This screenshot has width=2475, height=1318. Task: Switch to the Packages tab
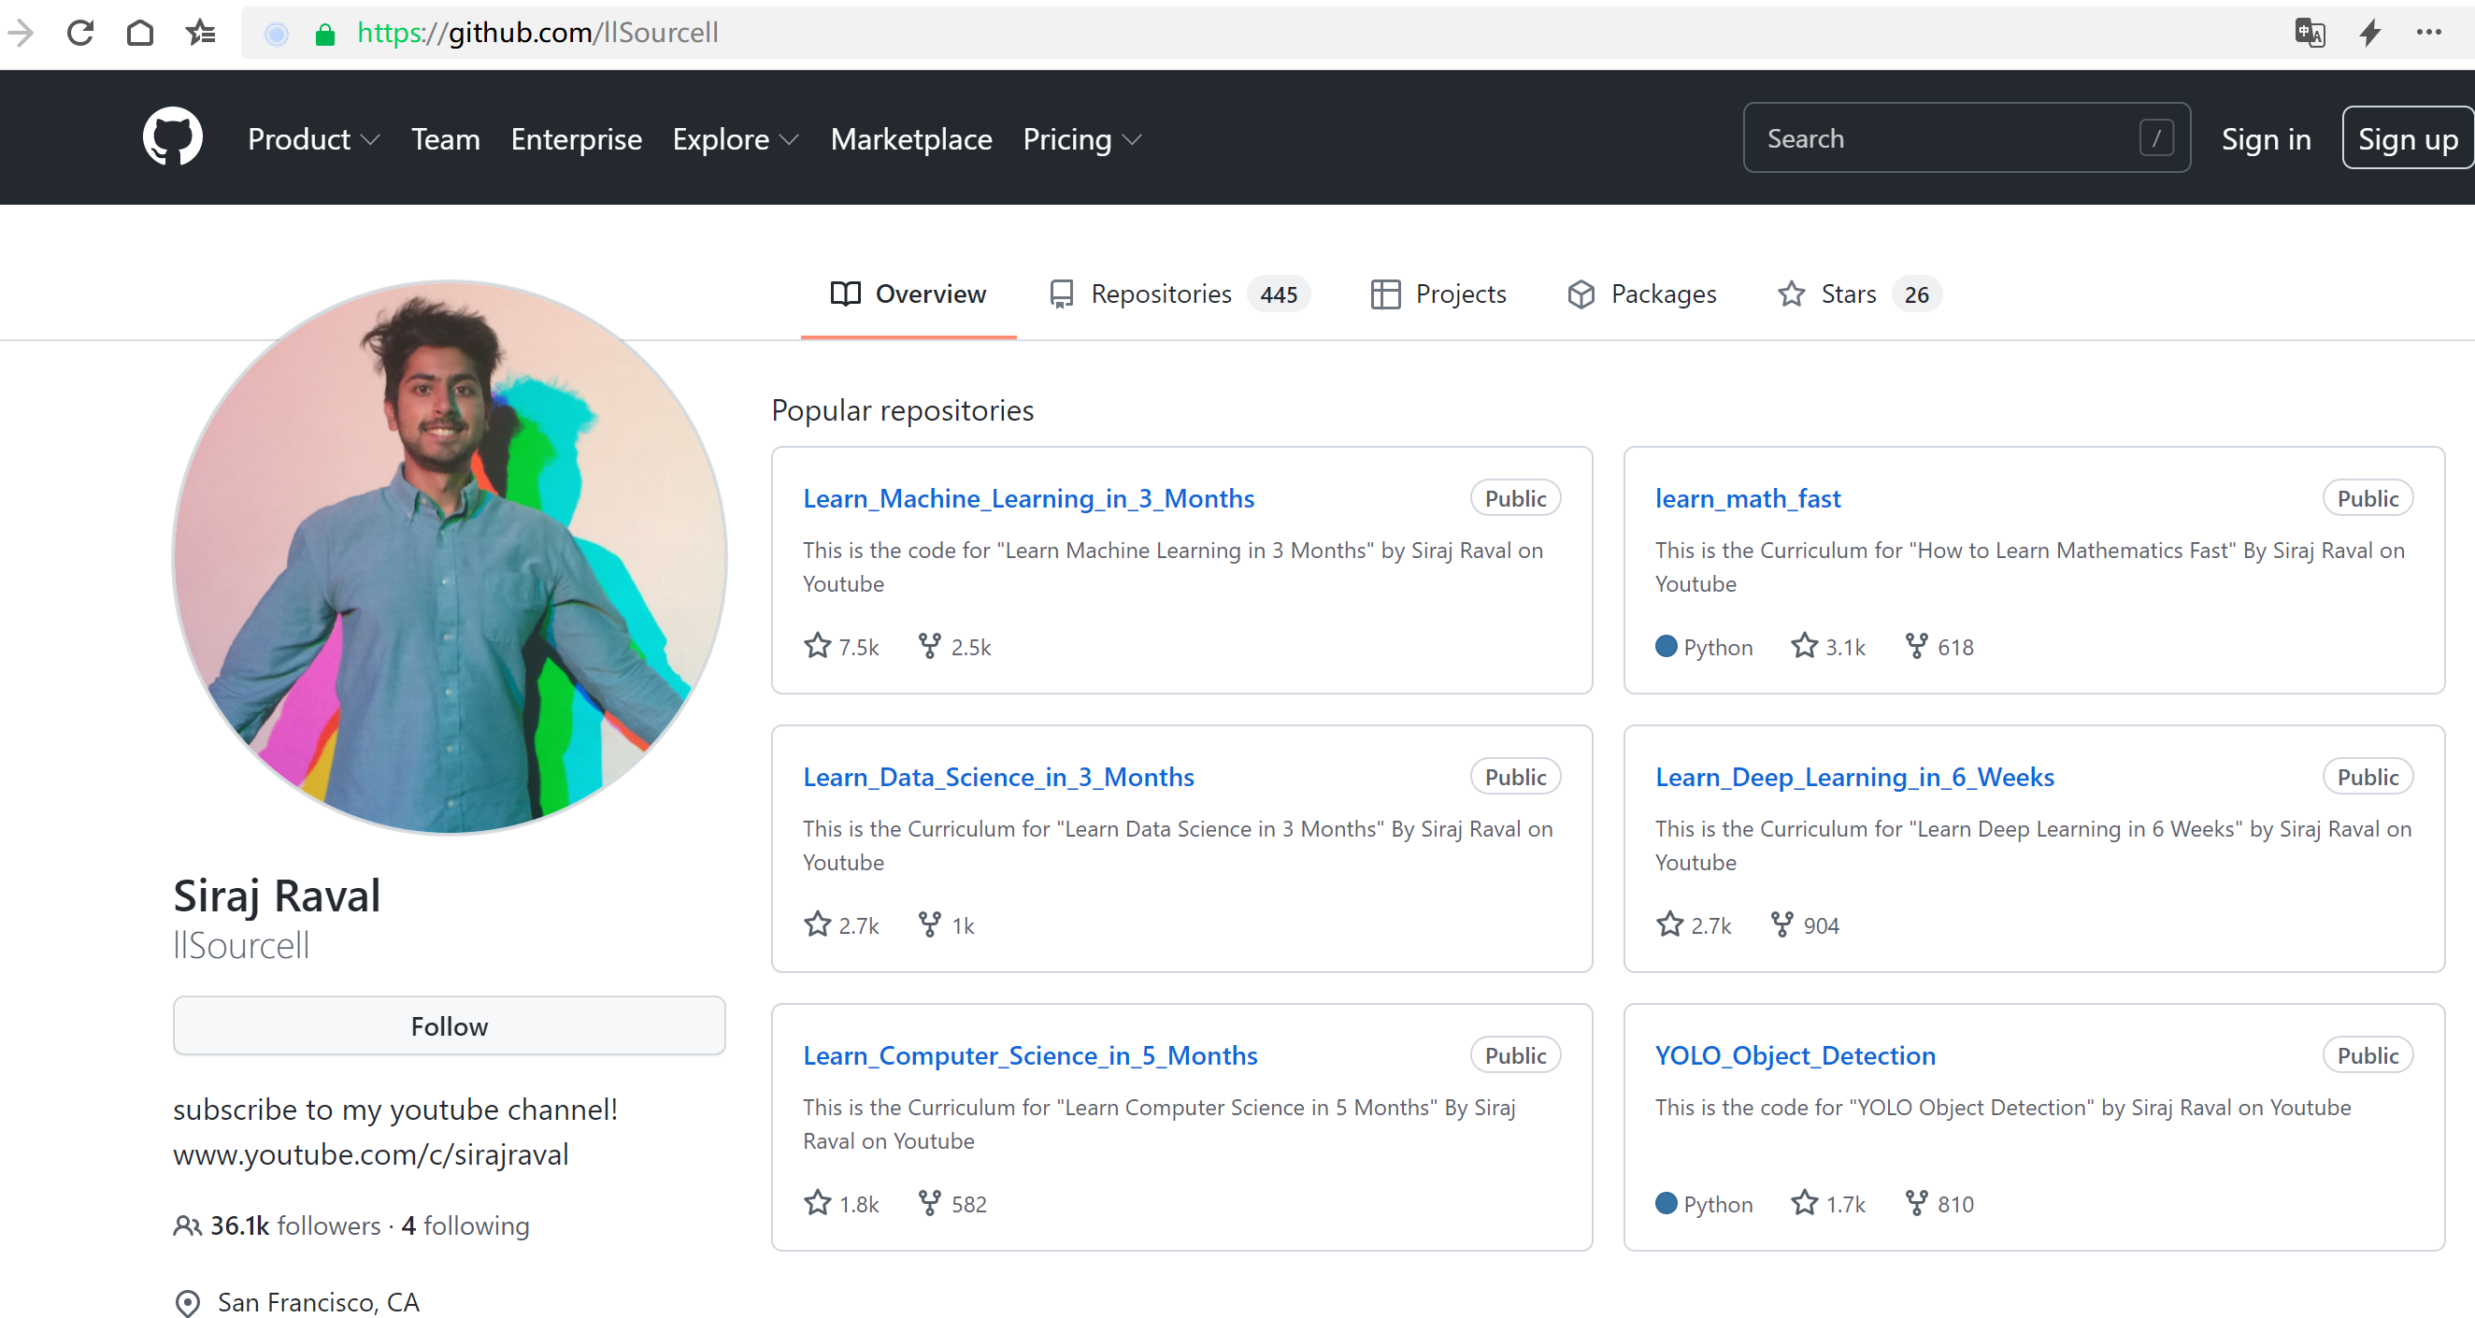(1642, 294)
